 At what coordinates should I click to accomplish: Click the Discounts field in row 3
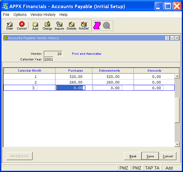click(x=149, y=88)
